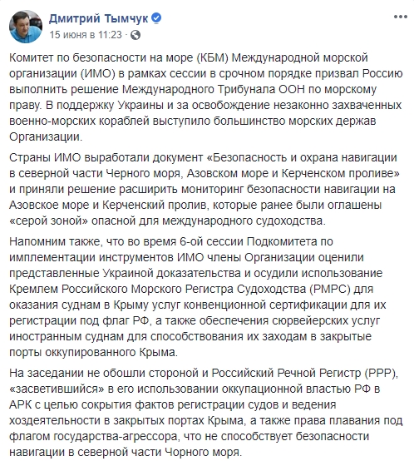Open the post timestamp 15 июня в 11:23
The image size is (414, 461).
(x=86, y=35)
